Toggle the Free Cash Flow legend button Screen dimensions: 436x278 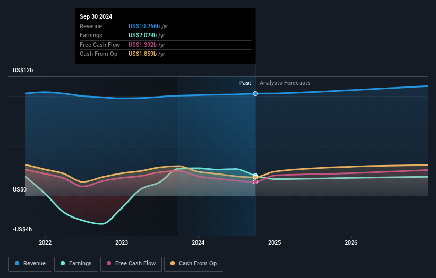click(131, 264)
